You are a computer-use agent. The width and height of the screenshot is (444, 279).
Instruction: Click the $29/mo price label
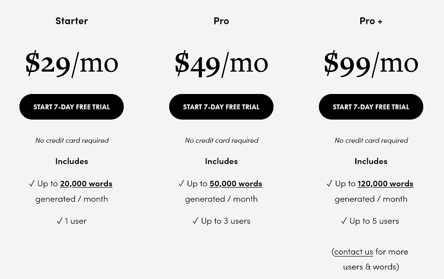(x=71, y=63)
